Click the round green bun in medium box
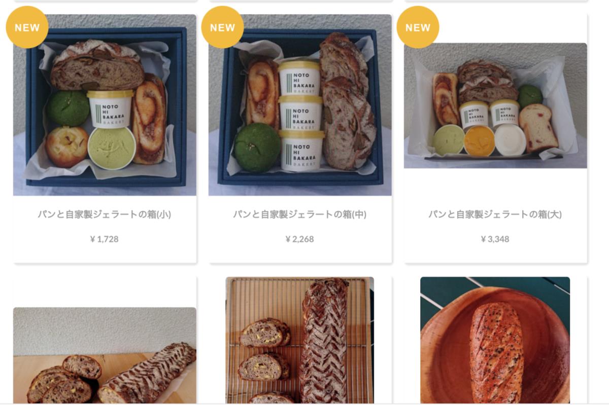The height and width of the screenshot is (405, 609). [x=257, y=147]
